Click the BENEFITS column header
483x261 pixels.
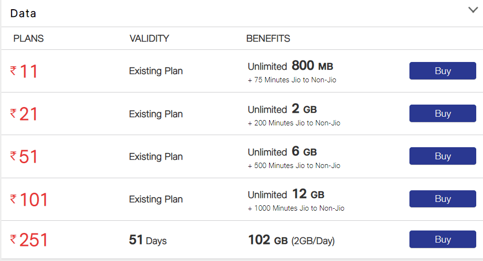tap(268, 39)
